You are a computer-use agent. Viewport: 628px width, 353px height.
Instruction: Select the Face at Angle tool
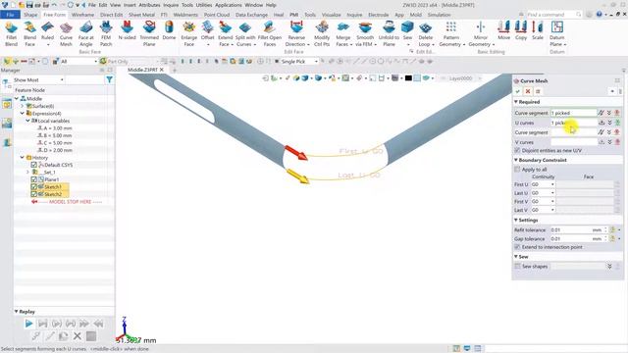click(x=85, y=33)
